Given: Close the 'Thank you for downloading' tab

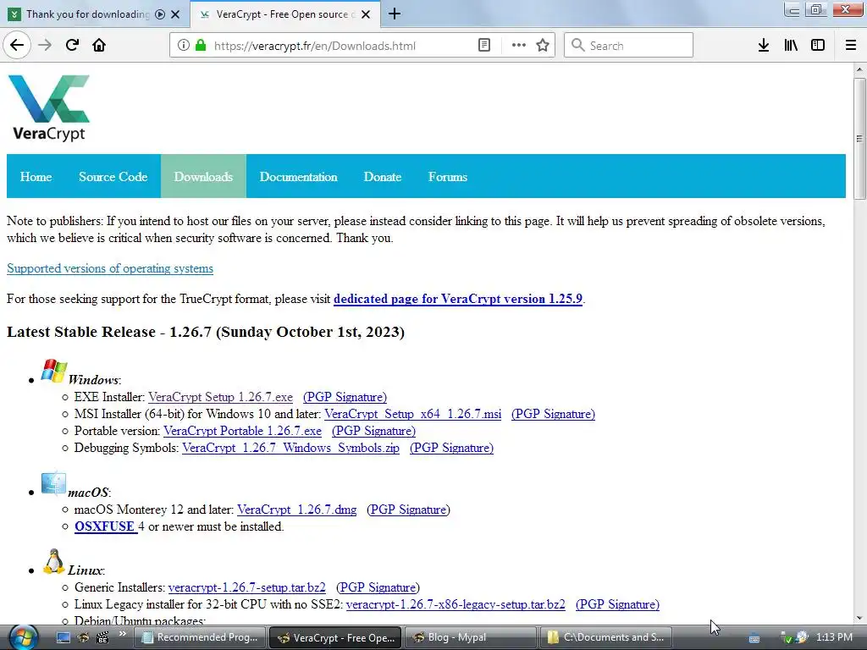Looking at the screenshot, I should pyautogui.click(x=175, y=14).
